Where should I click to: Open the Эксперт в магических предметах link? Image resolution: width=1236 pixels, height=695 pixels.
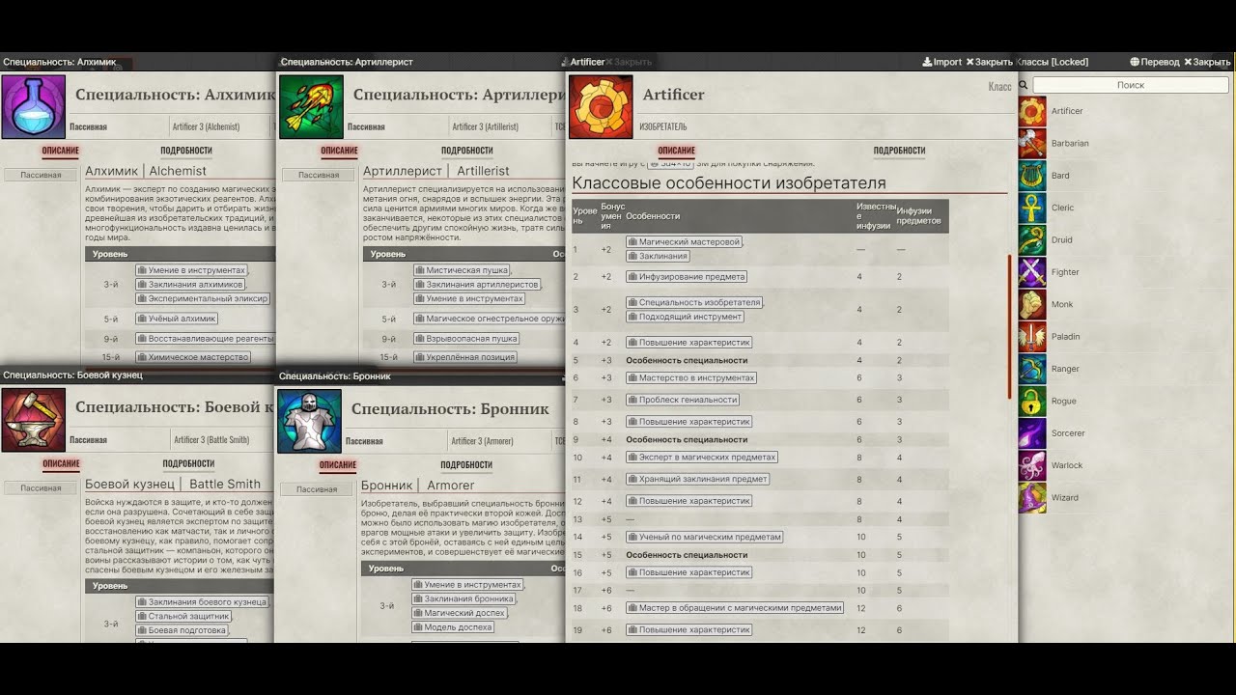(702, 458)
